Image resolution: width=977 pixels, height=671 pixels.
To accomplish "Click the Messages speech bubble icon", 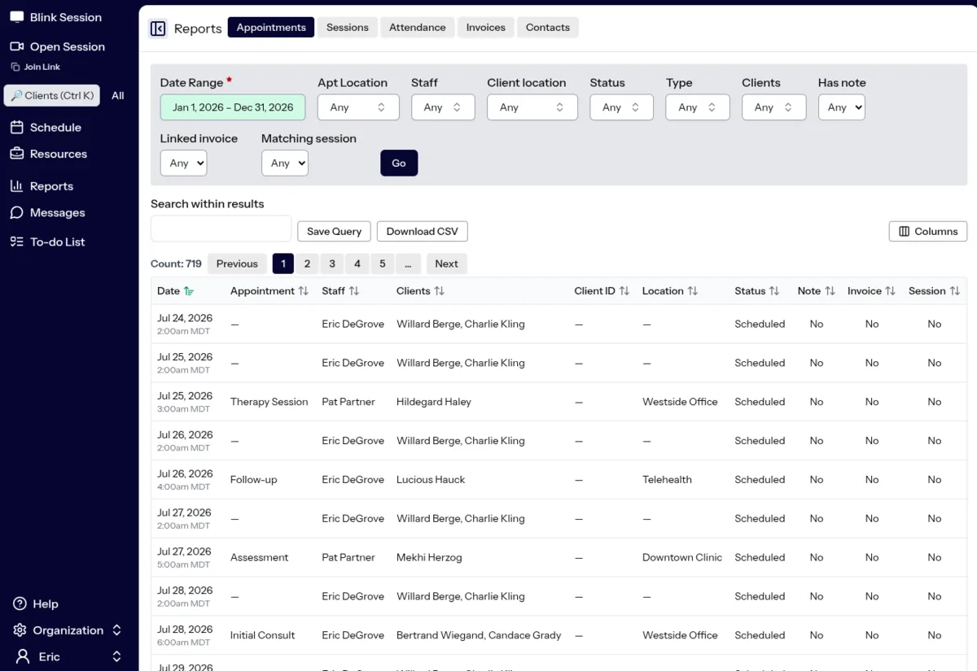I will (x=16, y=212).
